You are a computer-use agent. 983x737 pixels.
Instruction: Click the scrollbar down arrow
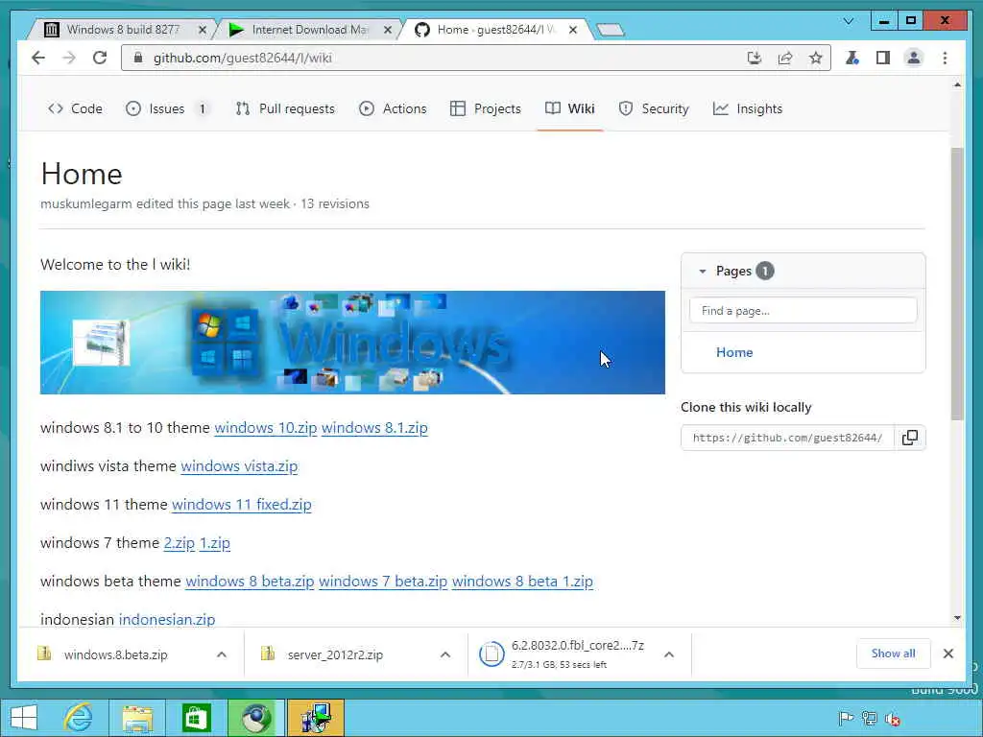(957, 618)
